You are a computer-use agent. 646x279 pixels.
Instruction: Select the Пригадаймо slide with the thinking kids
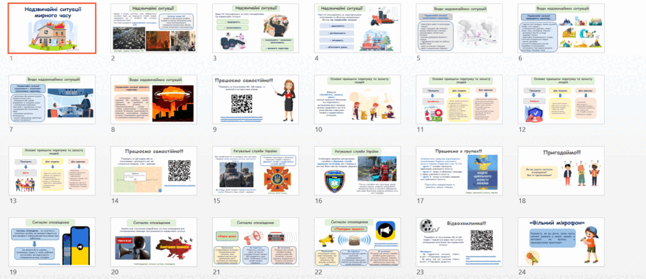point(561,171)
